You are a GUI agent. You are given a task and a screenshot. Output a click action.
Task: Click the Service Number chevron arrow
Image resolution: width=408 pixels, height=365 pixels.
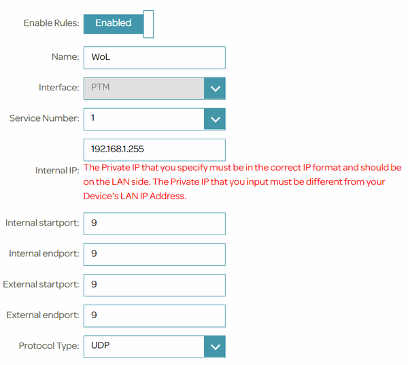click(215, 119)
